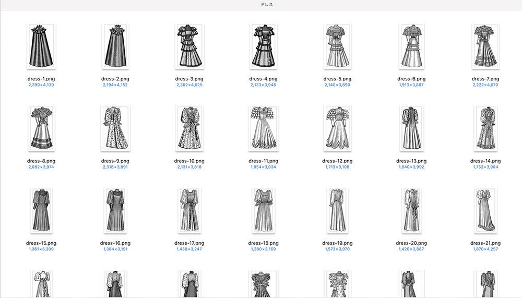Click the dimensions text 2,133×3,948
The image size is (522, 298).
tap(263, 85)
